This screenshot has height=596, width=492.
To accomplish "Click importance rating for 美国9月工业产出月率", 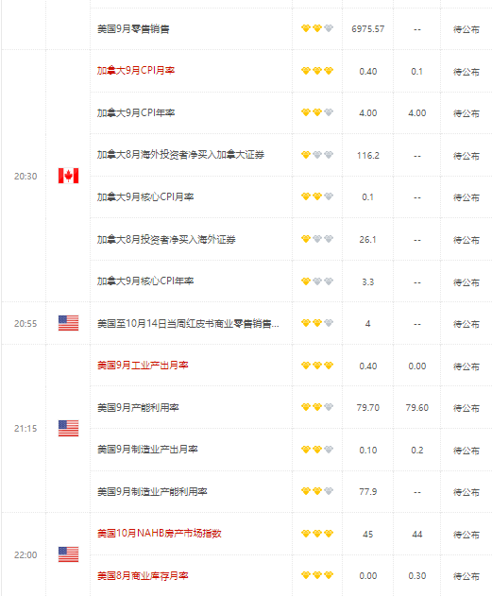I will [x=317, y=366].
